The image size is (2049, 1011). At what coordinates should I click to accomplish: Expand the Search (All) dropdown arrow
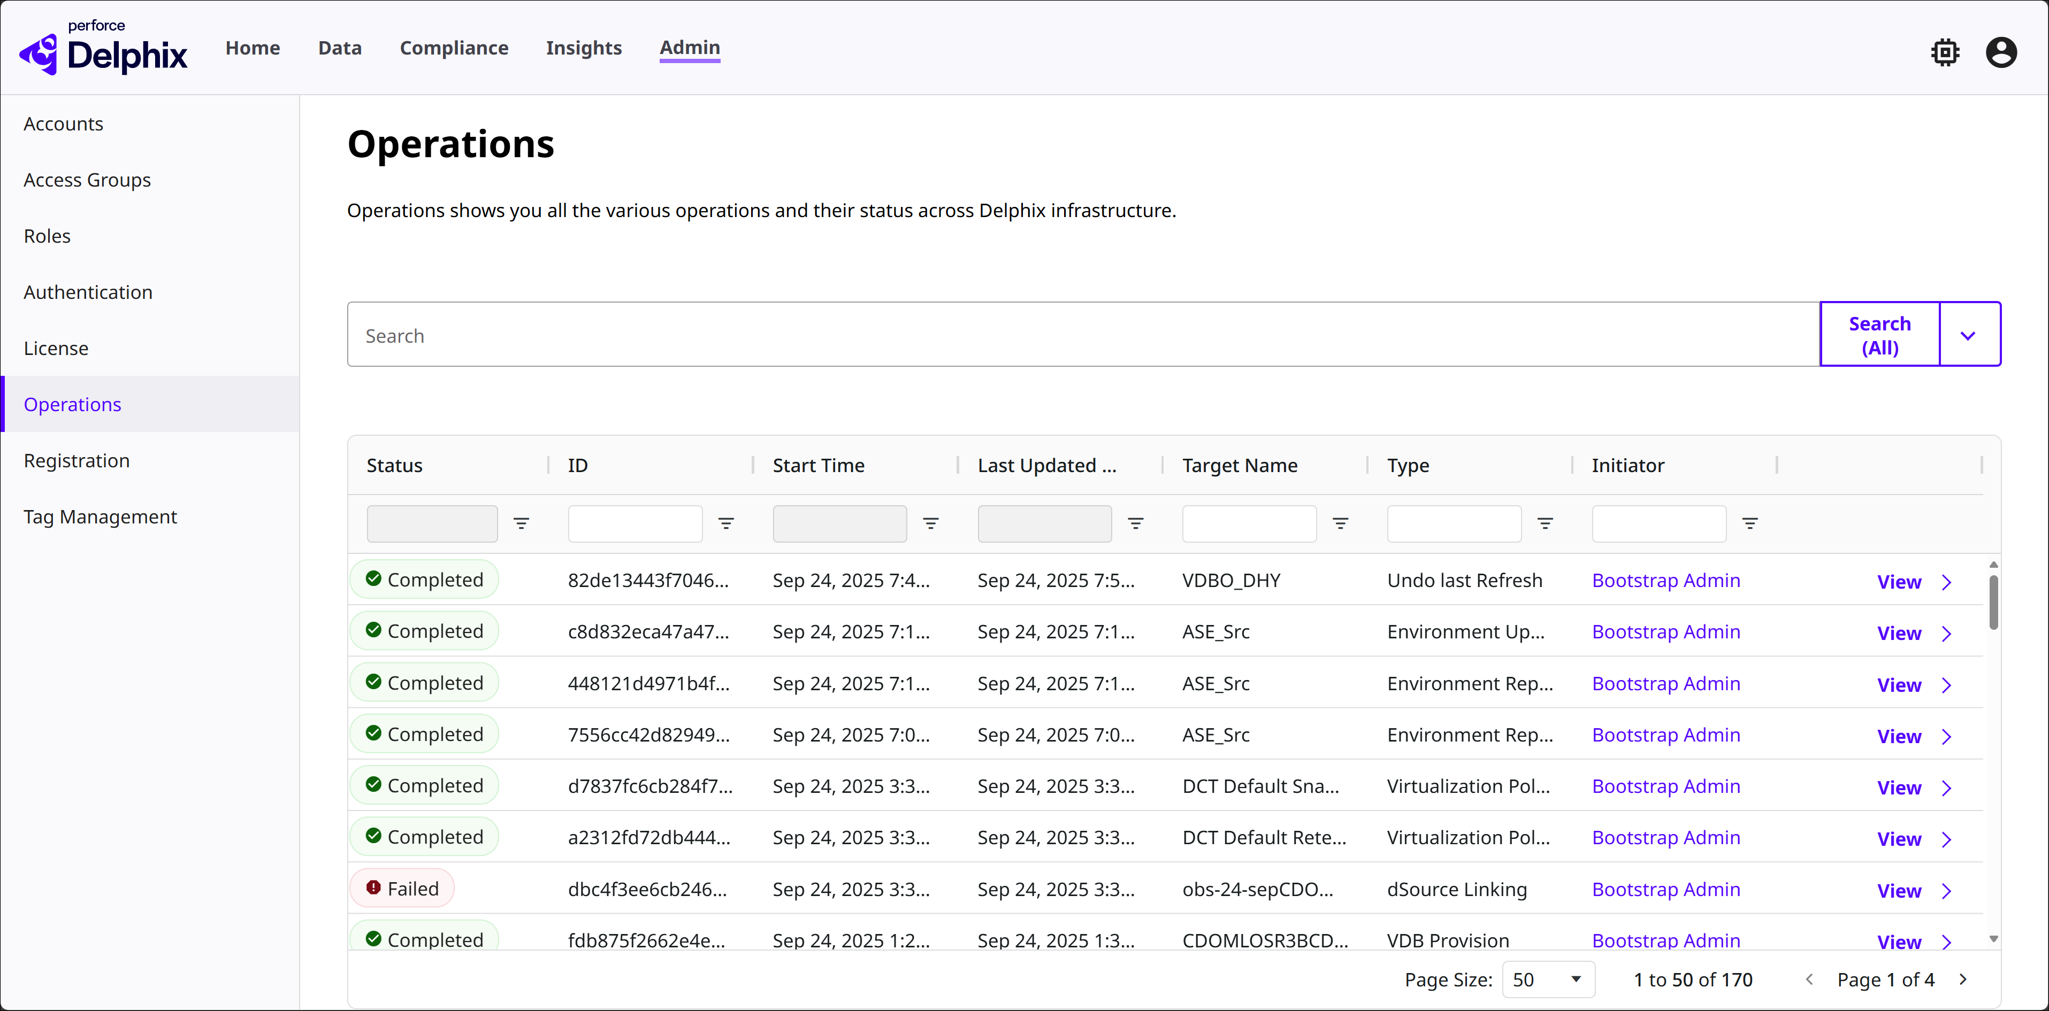click(1969, 335)
